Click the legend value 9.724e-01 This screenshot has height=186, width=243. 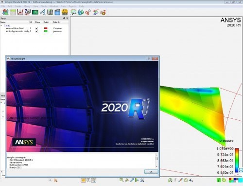click(x=225, y=155)
